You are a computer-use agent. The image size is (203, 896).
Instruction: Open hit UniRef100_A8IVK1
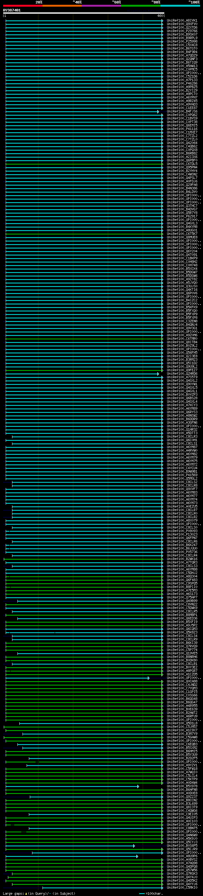tap(182, 21)
